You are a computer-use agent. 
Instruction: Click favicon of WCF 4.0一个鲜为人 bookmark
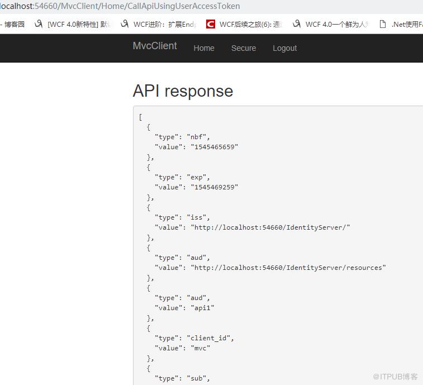click(297, 24)
